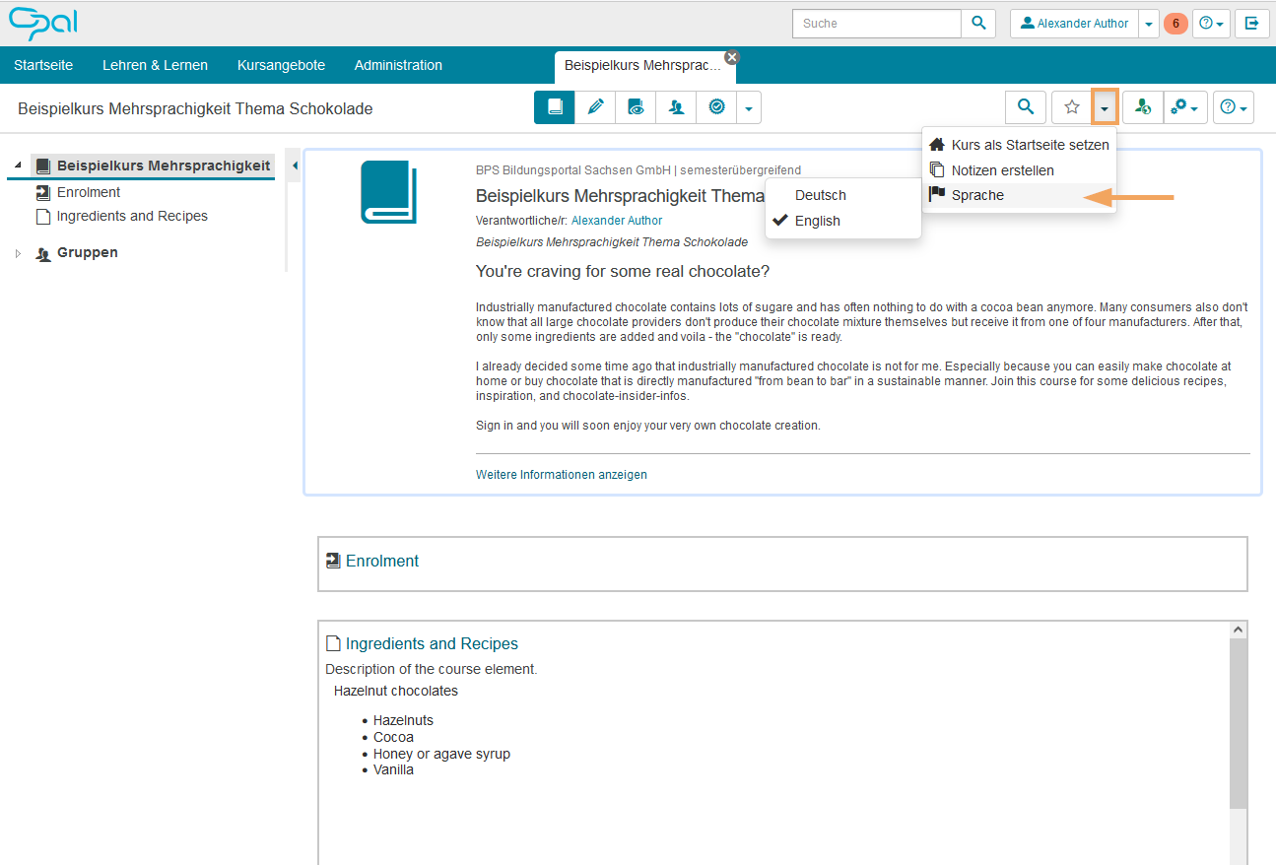Switch to the Kursangebote tab
The height and width of the screenshot is (865, 1276).
pyautogui.click(x=281, y=65)
